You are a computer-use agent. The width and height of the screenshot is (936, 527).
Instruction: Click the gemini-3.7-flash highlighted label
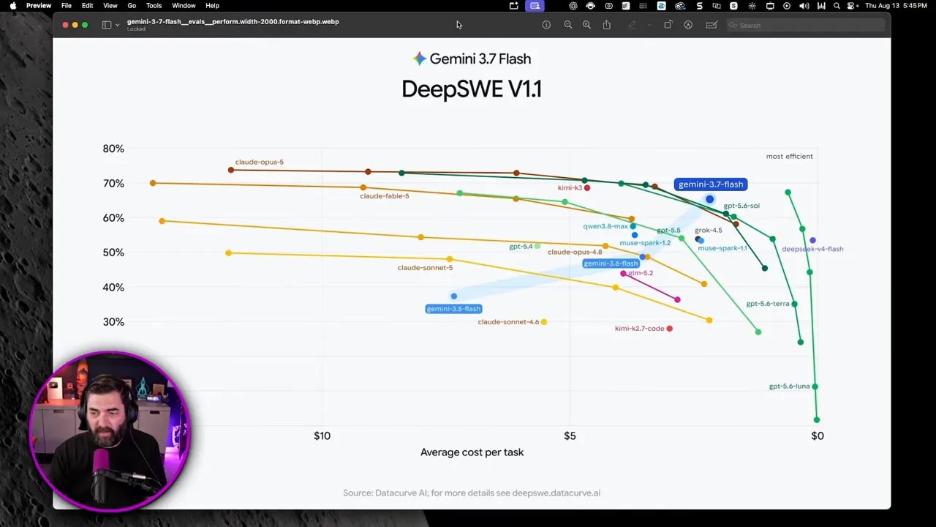pos(711,184)
